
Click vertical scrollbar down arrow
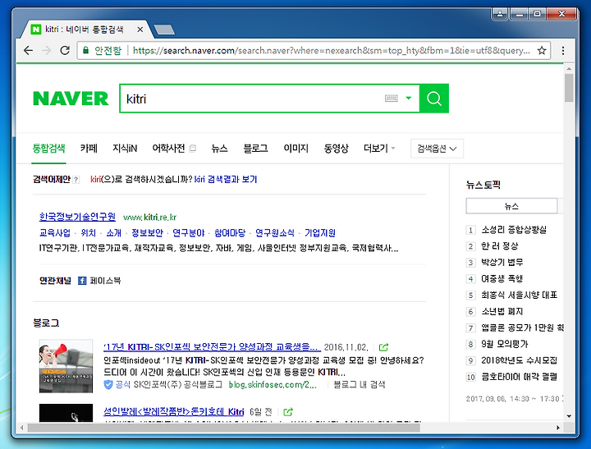click(x=569, y=416)
